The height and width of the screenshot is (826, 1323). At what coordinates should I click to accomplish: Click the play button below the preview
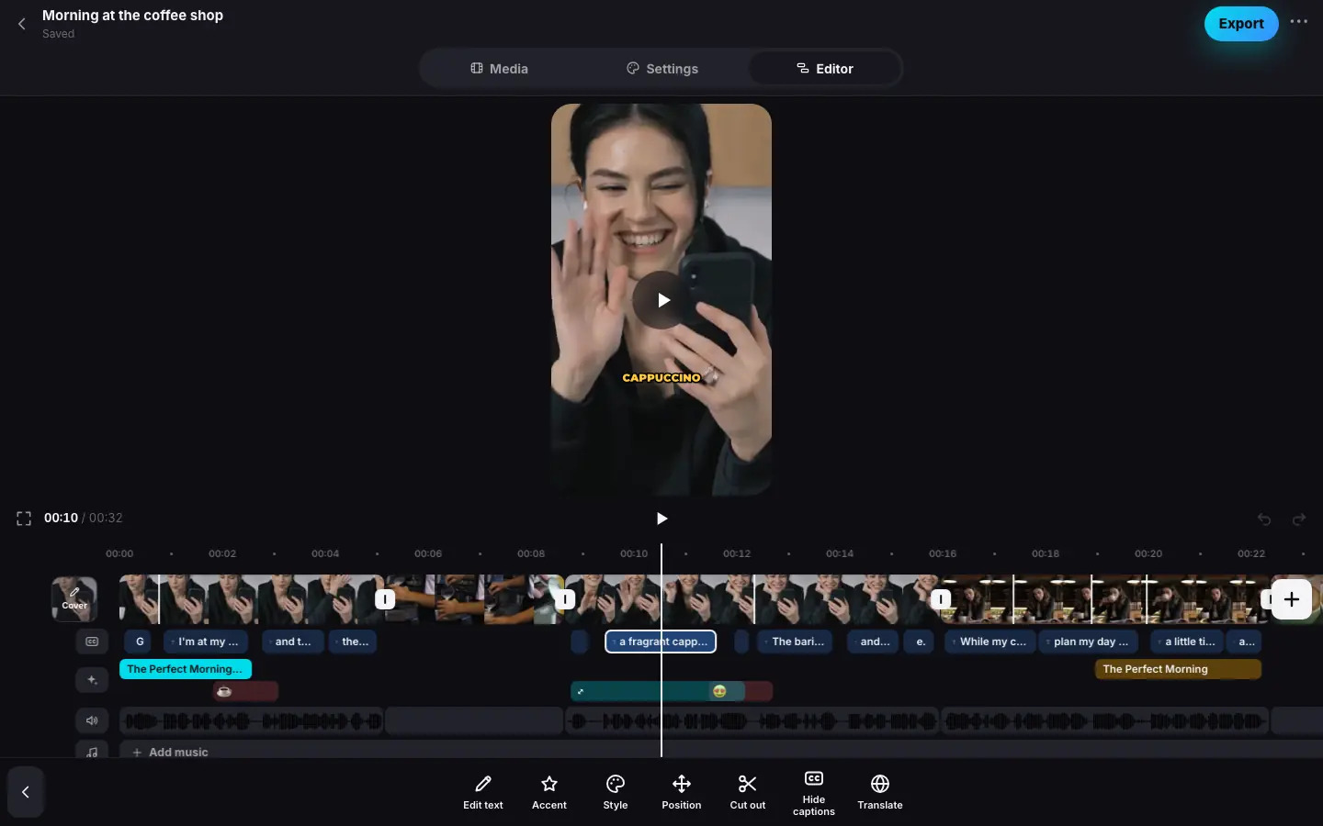tap(661, 519)
